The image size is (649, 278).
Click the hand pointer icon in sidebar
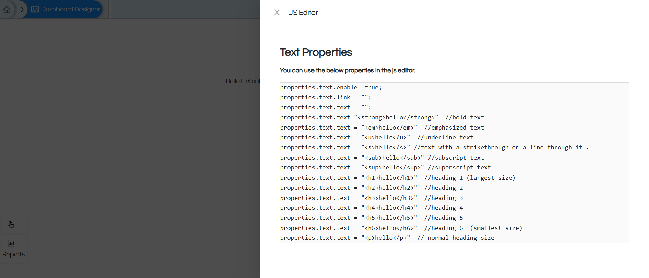11,225
